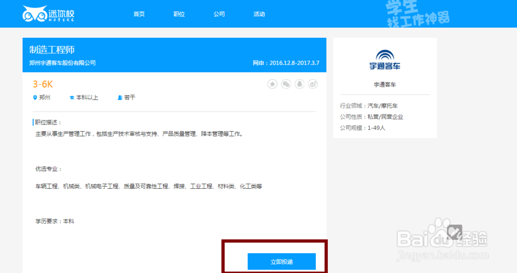517x273 pixels.
Task: Open the 职位 nav item
Action: coord(179,14)
